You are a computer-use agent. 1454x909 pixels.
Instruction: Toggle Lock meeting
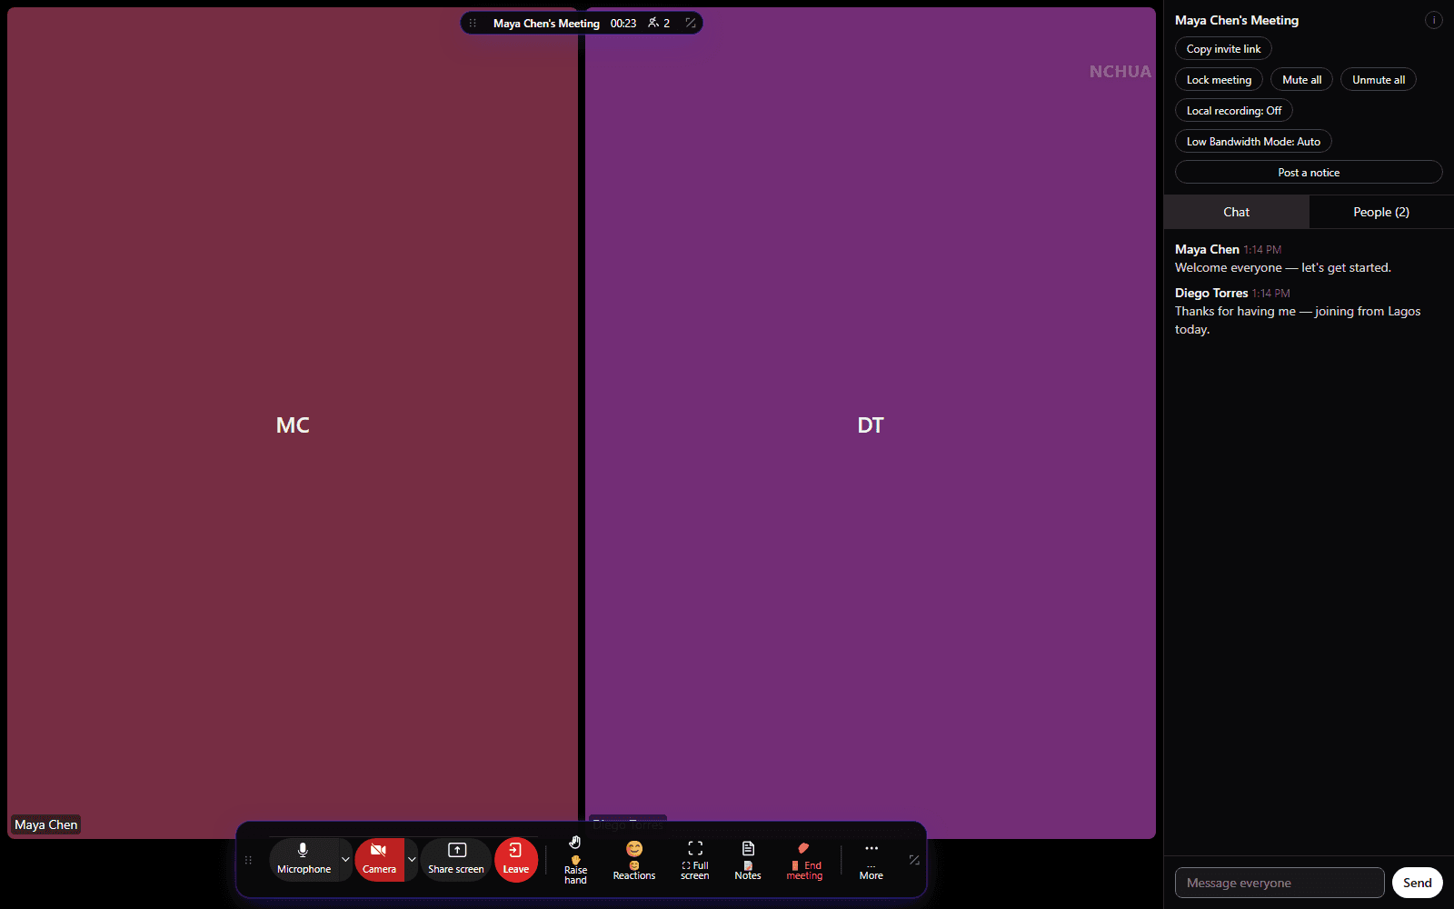pos(1219,80)
